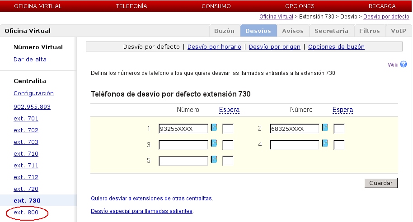Click the Dar de alta link
This screenshot has width=413, height=222.
coord(30,60)
